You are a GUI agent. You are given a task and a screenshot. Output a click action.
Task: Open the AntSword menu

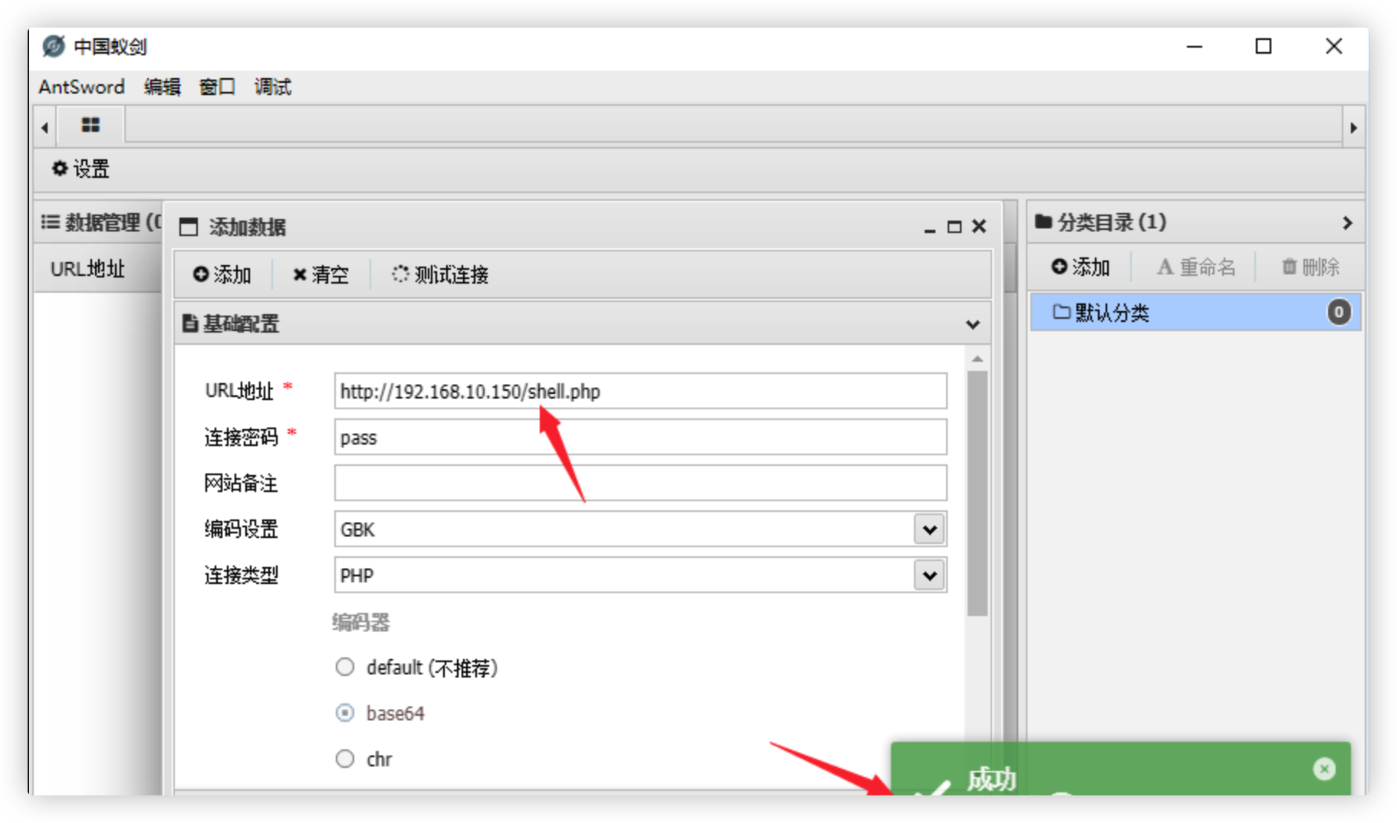click(82, 87)
